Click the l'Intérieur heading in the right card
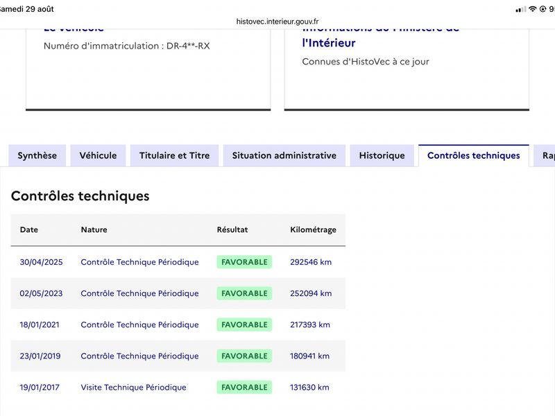The height and width of the screenshot is (416, 555). (x=329, y=43)
